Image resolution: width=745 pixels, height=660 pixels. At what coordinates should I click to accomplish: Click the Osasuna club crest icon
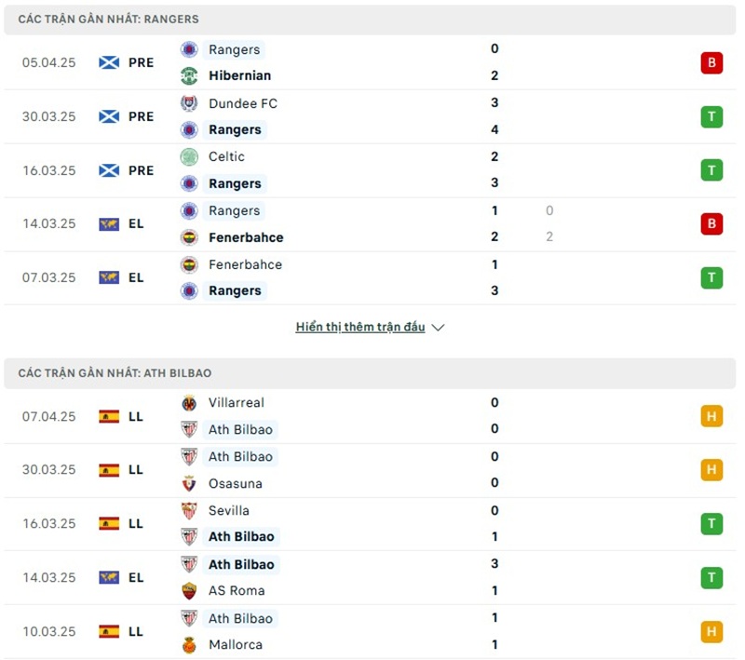pos(189,484)
